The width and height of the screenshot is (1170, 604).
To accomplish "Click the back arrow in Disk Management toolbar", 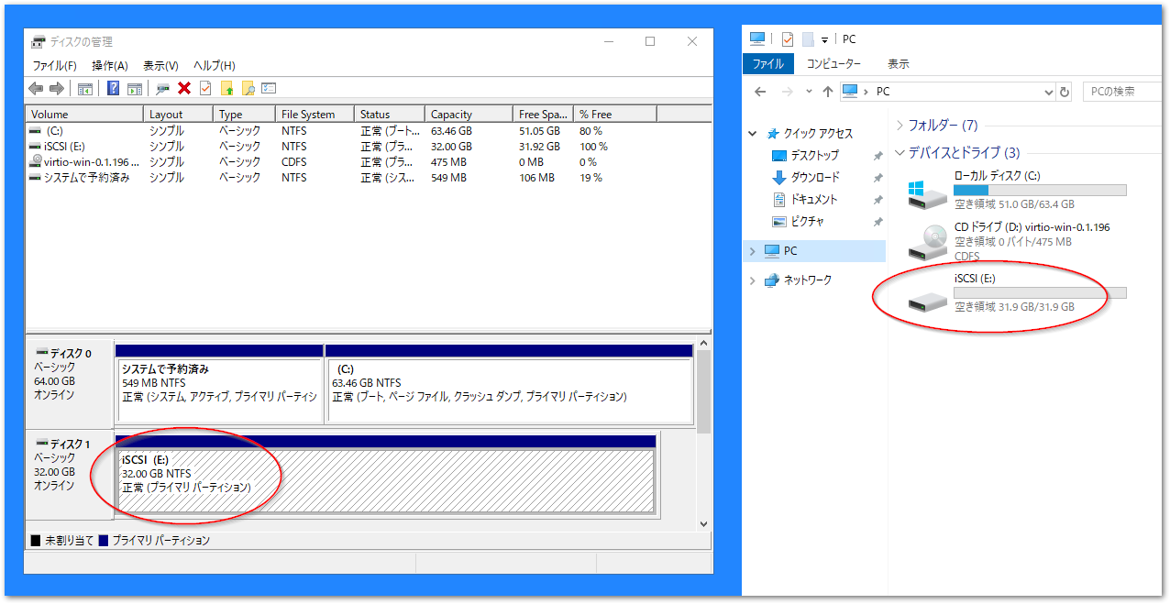I will coord(35,88).
